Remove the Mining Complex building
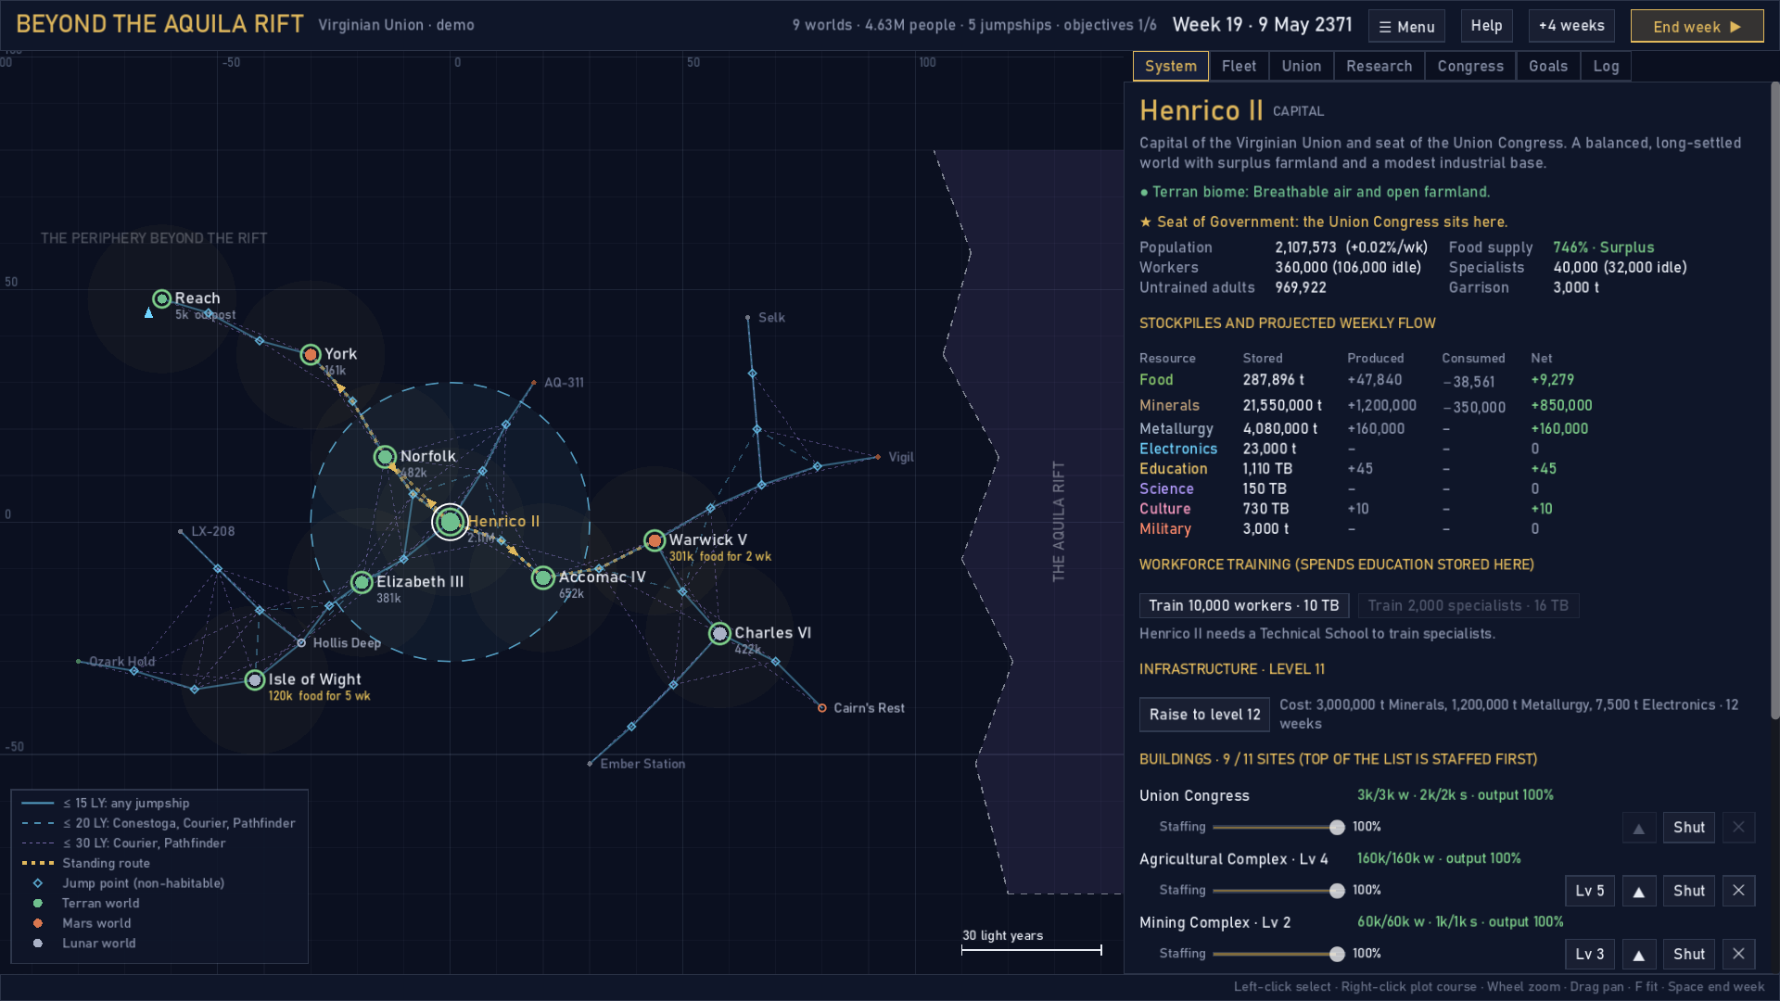 (x=1738, y=955)
